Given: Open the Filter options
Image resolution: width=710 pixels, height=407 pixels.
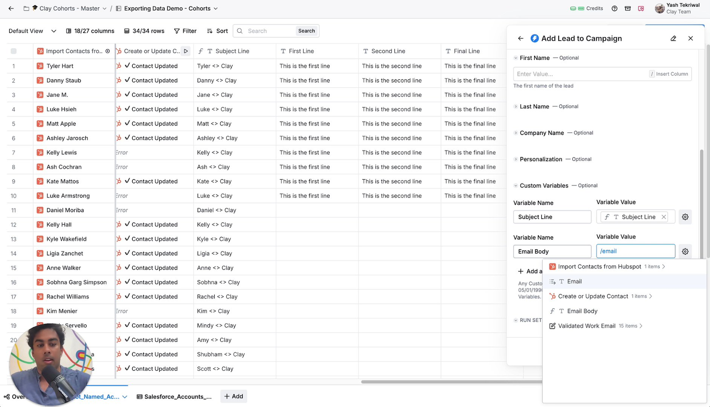Looking at the screenshot, I should (185, 31).
